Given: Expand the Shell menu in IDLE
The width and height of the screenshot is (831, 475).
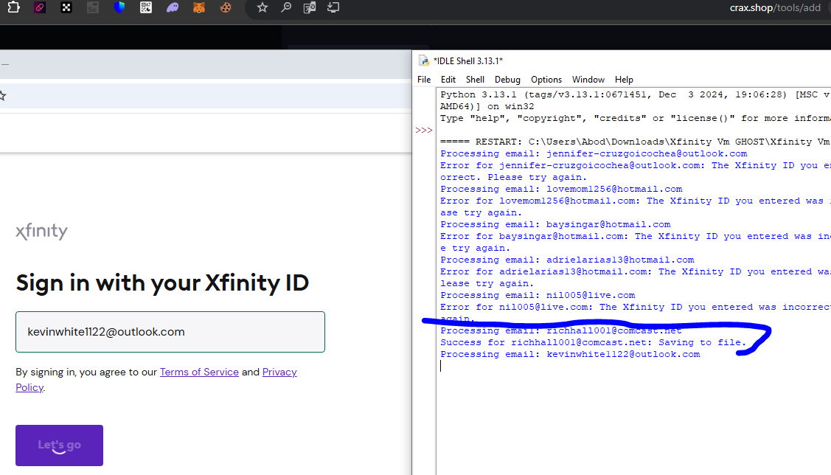Looking at the screenshot, I should (475, 80).
